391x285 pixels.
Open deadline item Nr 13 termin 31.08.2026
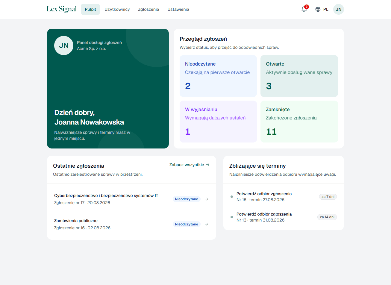coord(284,217)
